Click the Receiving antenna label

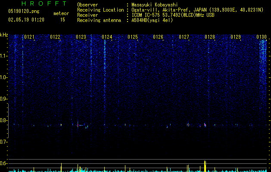click(x=99, y=20)
